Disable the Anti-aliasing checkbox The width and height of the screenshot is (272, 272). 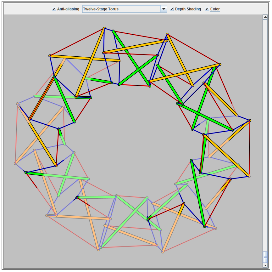pos(54,9)
